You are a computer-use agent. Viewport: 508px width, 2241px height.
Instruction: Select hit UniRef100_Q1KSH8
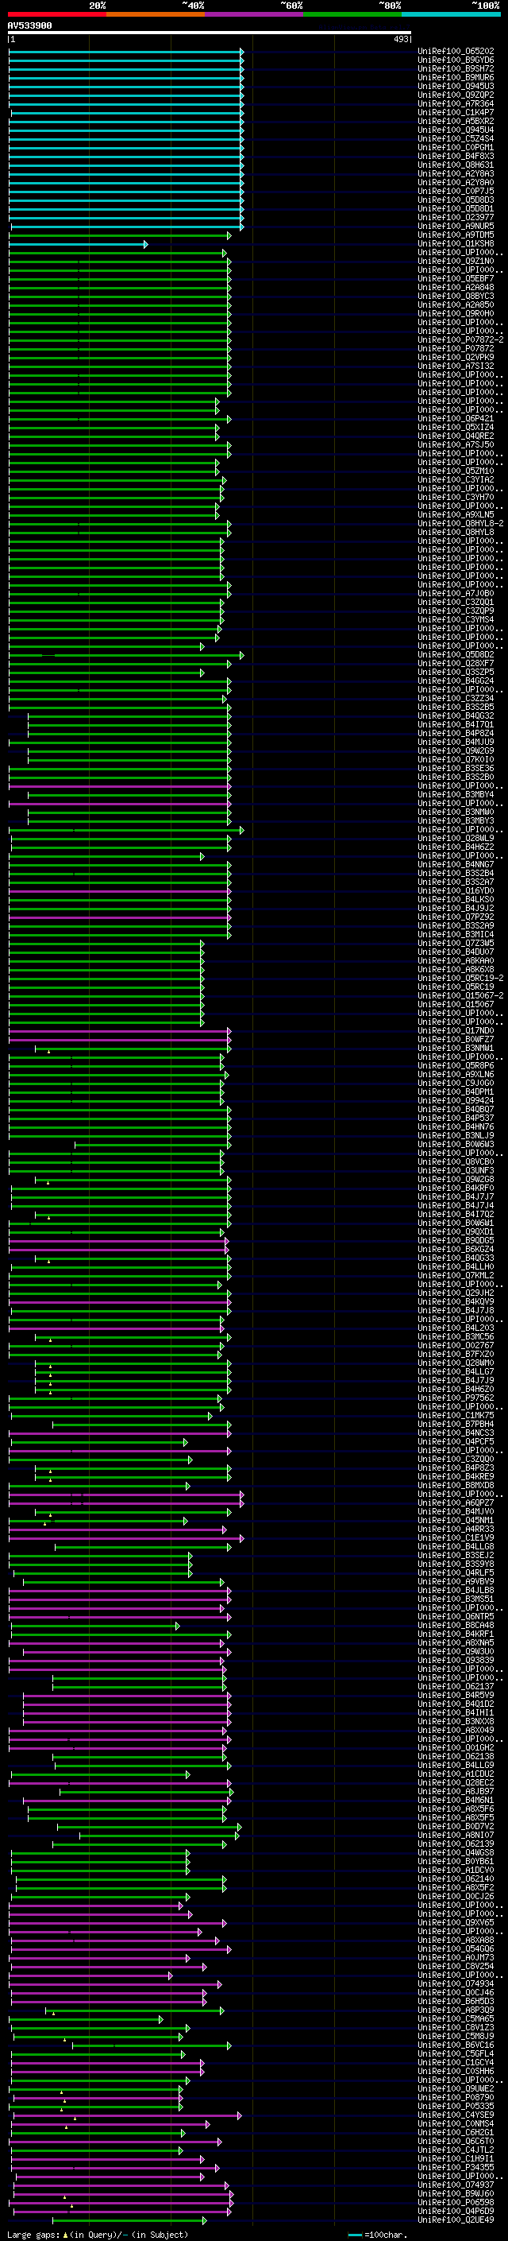(x=456, y=243)
